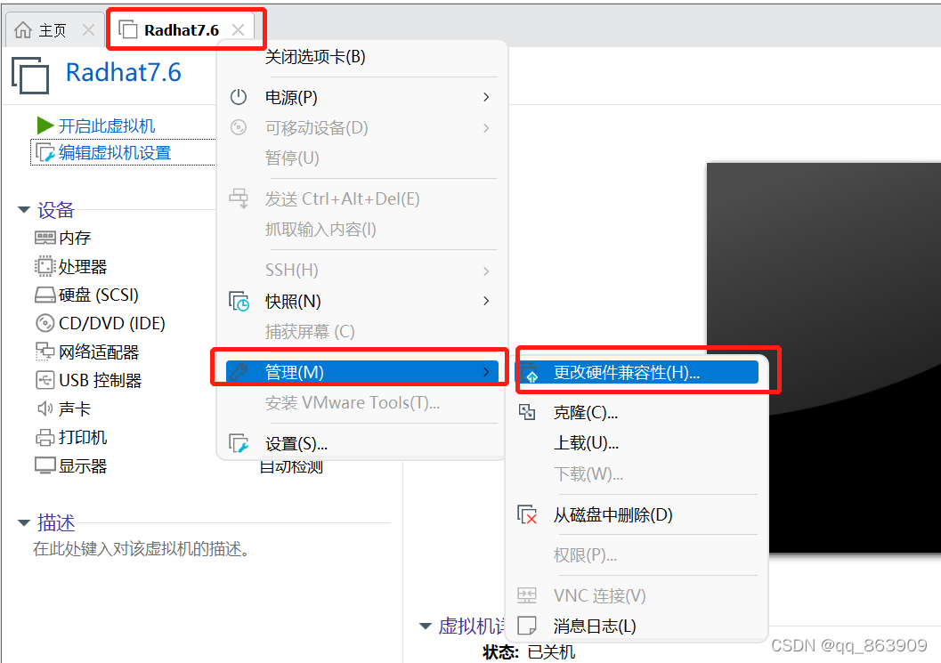This screenshot has height=663, width=941.
Task: Open the 主页 tab
Action: tap(53, 30)
